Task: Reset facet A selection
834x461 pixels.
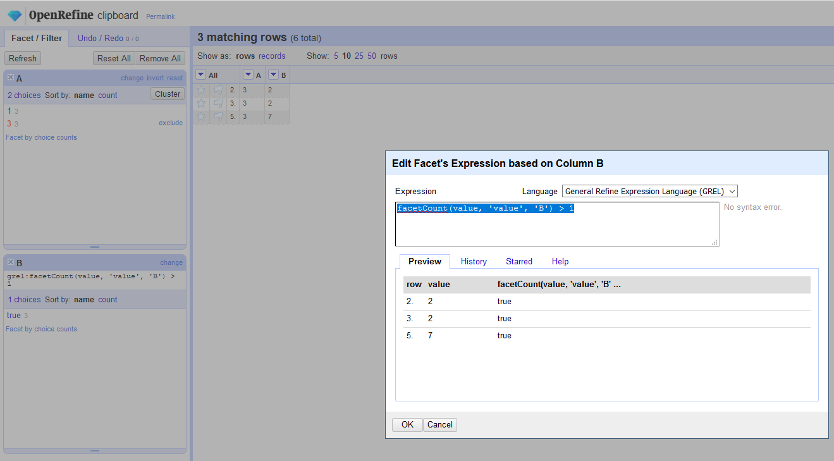Action: [x=175, y=78]
